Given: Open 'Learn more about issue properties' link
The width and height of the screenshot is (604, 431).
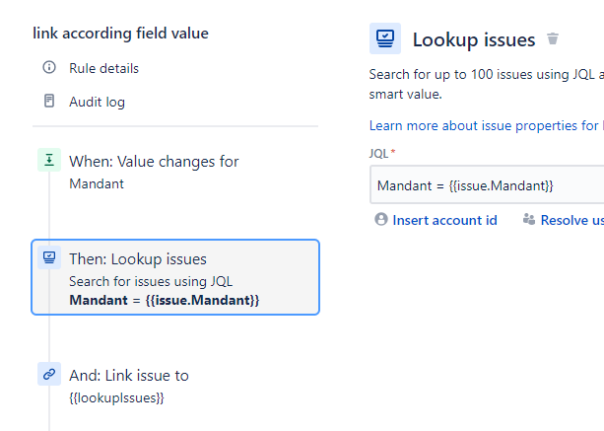Looking at the screenshot, I should click(x=485, y=126).
